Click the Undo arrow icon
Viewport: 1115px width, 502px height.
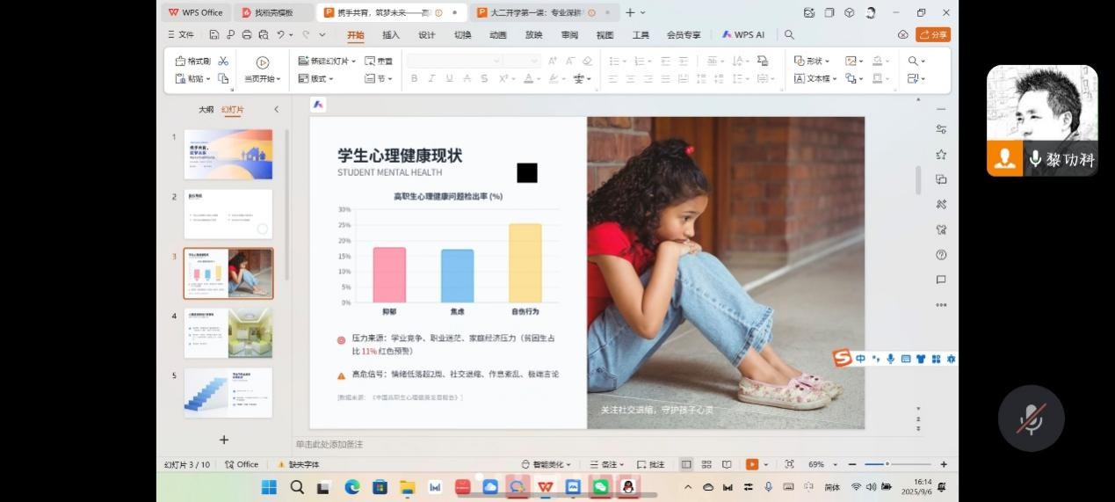click(281, 35)
